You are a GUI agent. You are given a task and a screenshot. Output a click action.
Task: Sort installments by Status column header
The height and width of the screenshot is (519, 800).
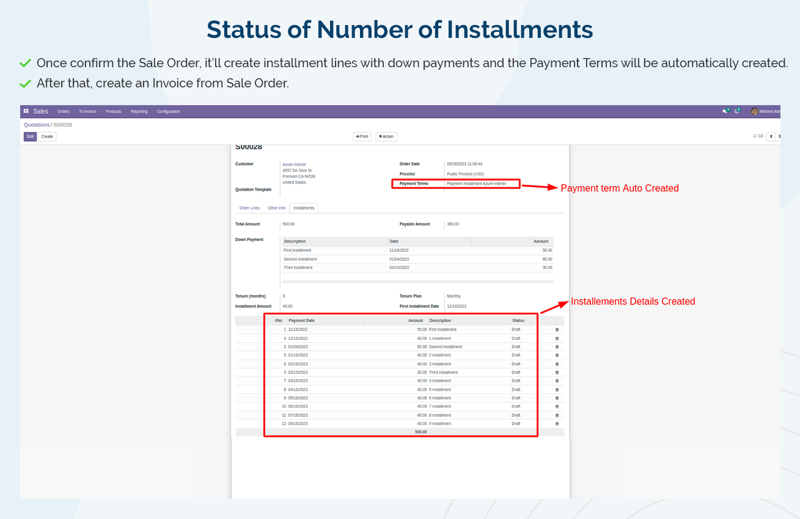click(518, 320)
